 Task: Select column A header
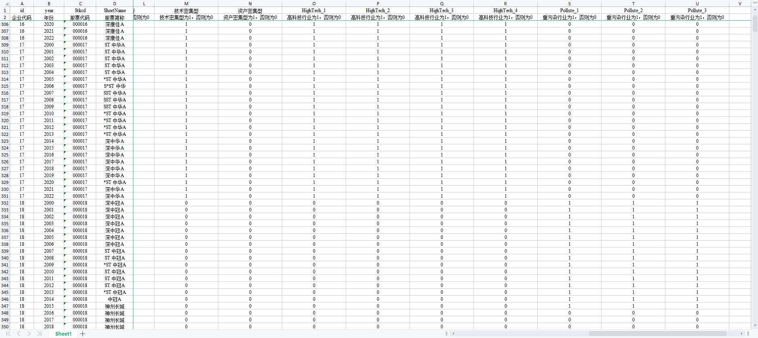click(x=22, y=4)
